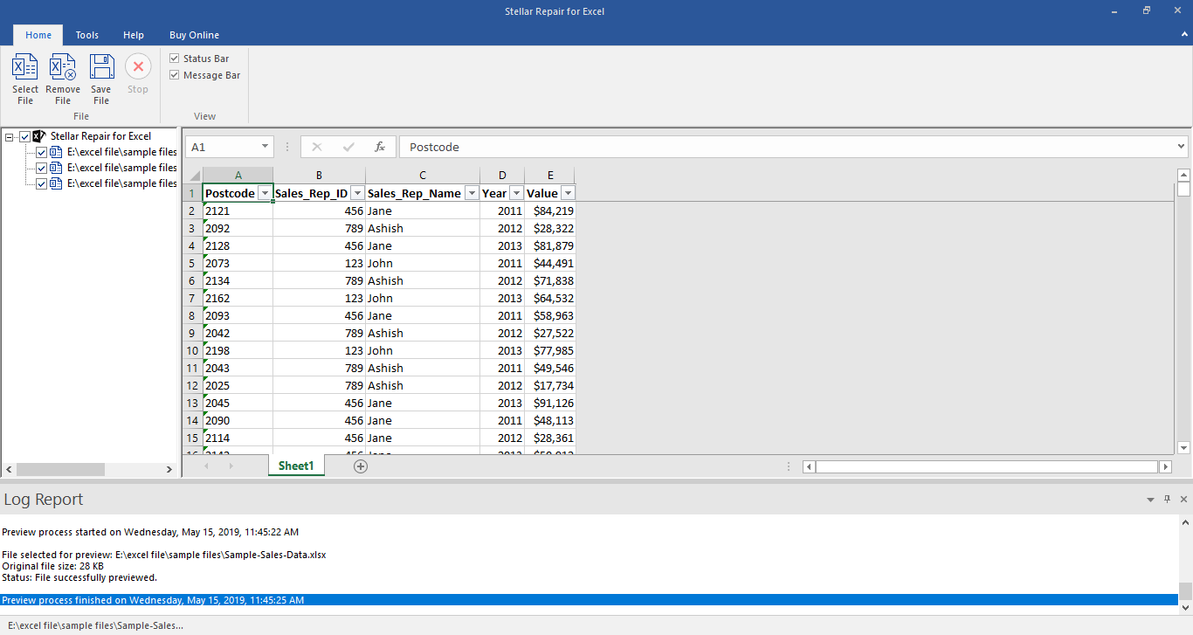Viewport: 1193px width, 635px height.
Task: Open the Tools ribbon tab
Action: (x=87, y=35)
